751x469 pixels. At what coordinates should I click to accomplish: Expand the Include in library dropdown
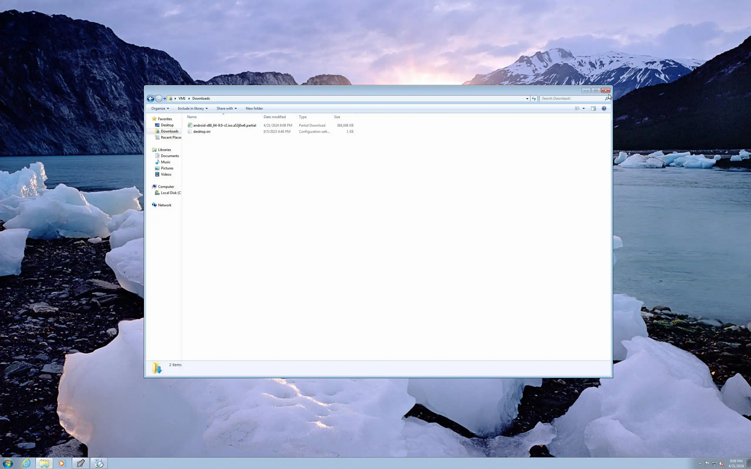pos(192,108)
